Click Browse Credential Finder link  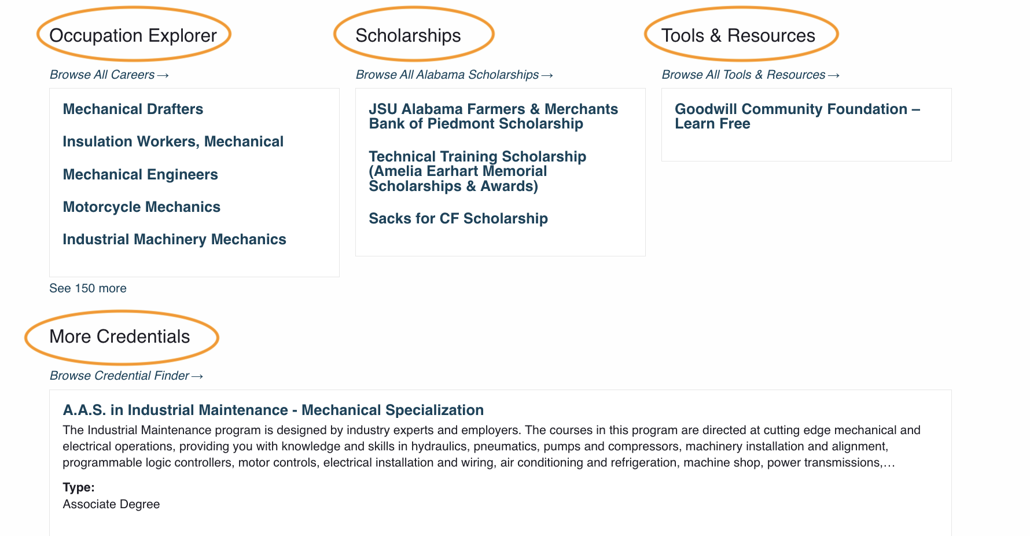pos(126,376)
